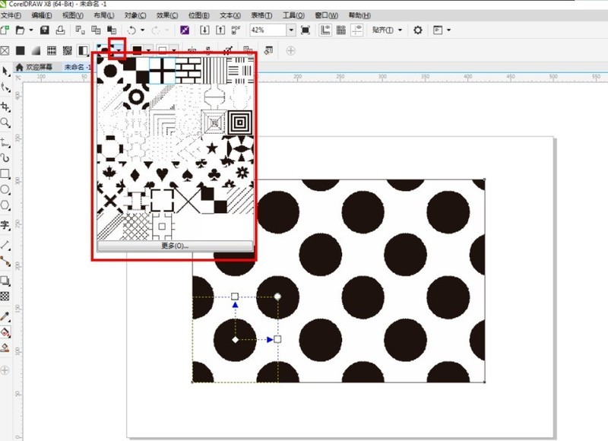This screenshot has width=608, height=441.
Task: Pick the Crop tool
Action: [x=6, y=107]
